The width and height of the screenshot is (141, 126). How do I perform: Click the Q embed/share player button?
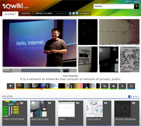(105, 86)
